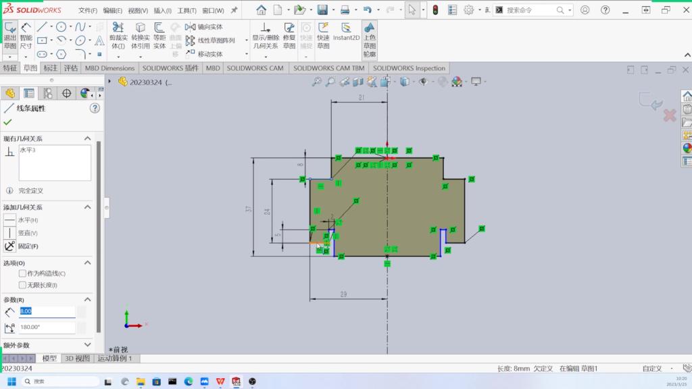Open the 显示/删除几何关系 dropdown arrow

[x=266, y=57]
